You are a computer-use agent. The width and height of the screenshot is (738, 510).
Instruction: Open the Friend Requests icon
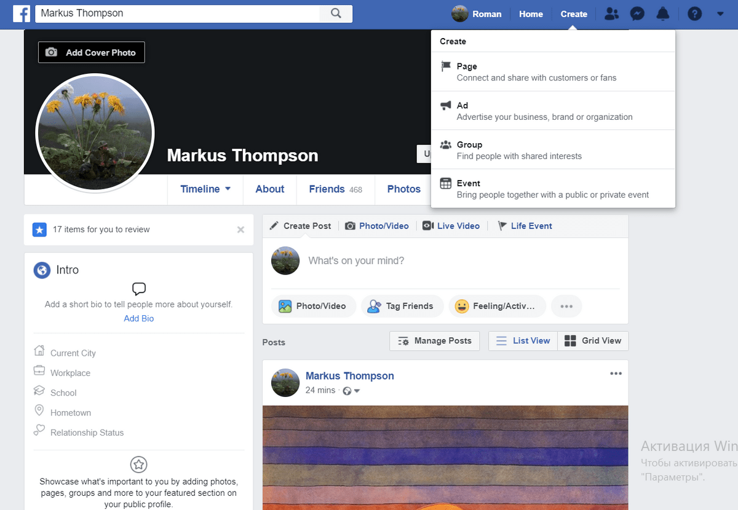click(611, 14)
